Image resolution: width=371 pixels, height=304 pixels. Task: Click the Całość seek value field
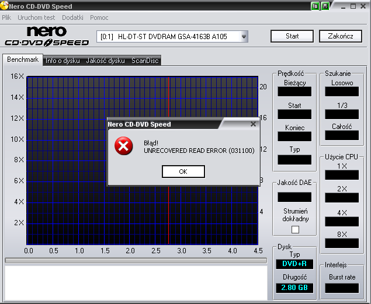coord(342,135)
